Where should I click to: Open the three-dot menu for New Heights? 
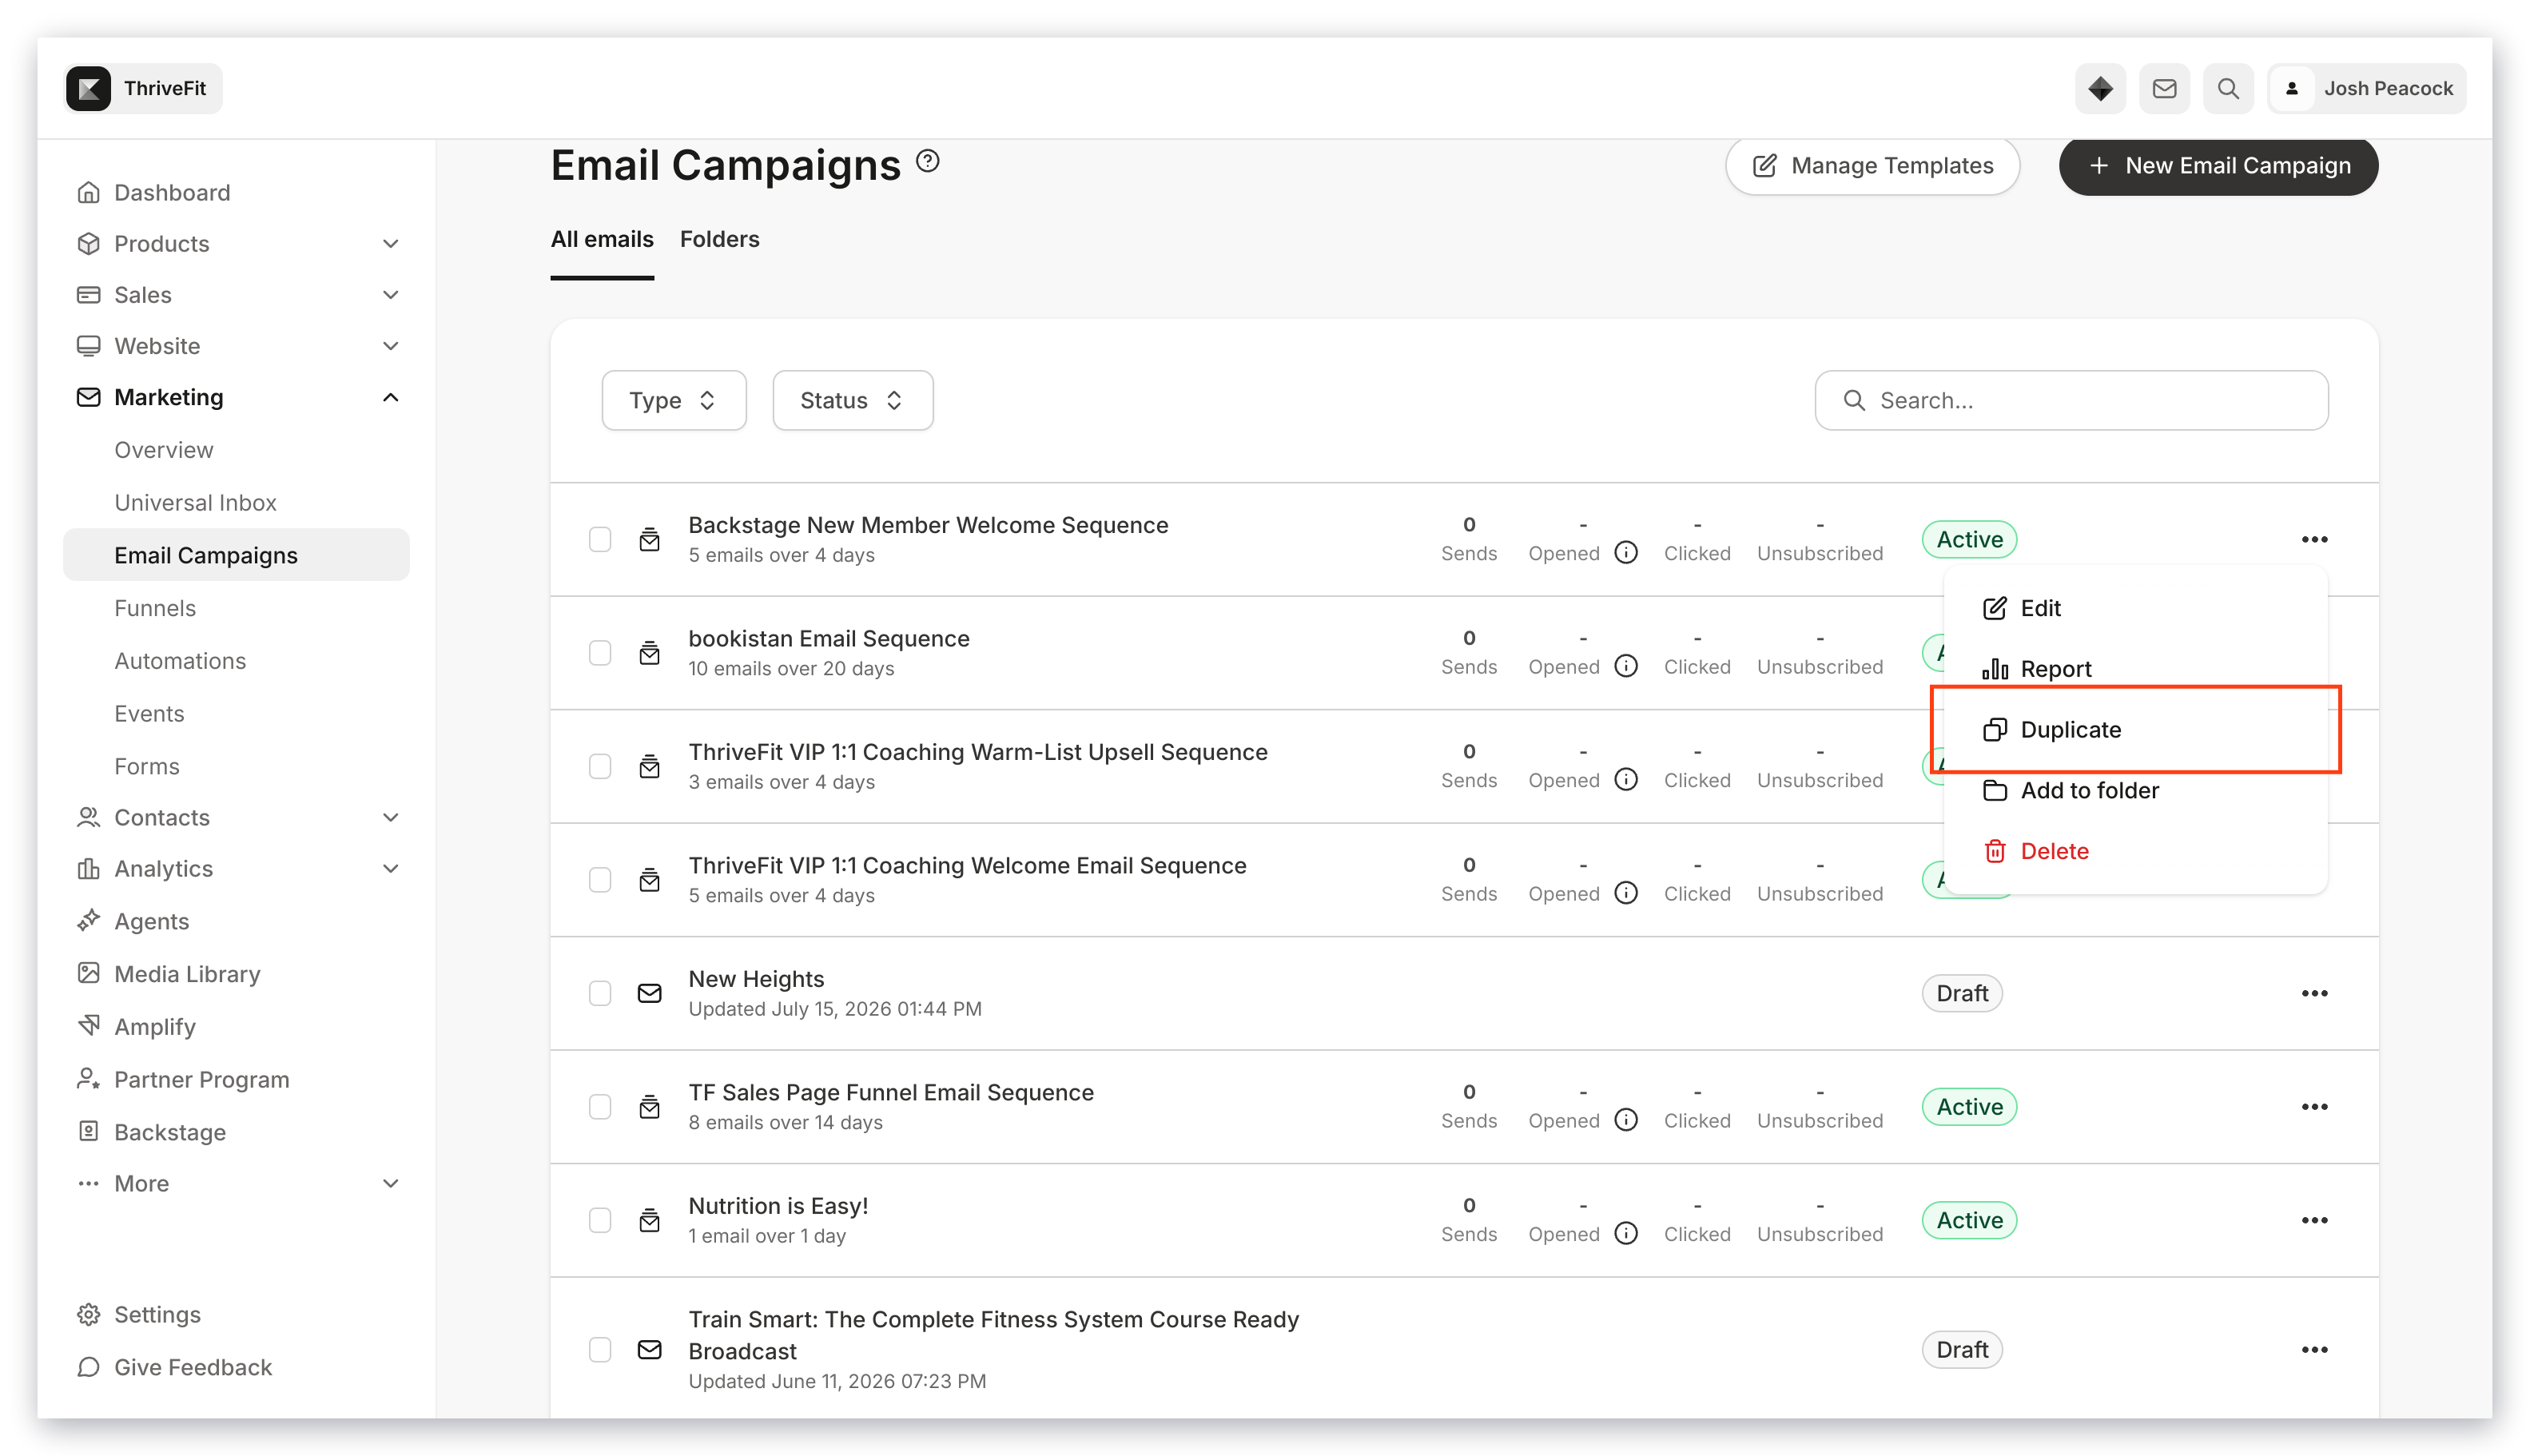click(2313, 993)
